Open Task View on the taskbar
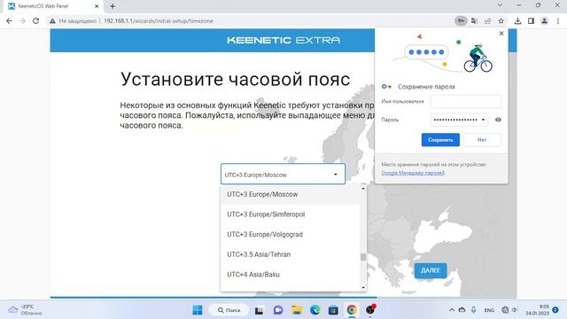 pyautogui.click(x=259, y=310)
